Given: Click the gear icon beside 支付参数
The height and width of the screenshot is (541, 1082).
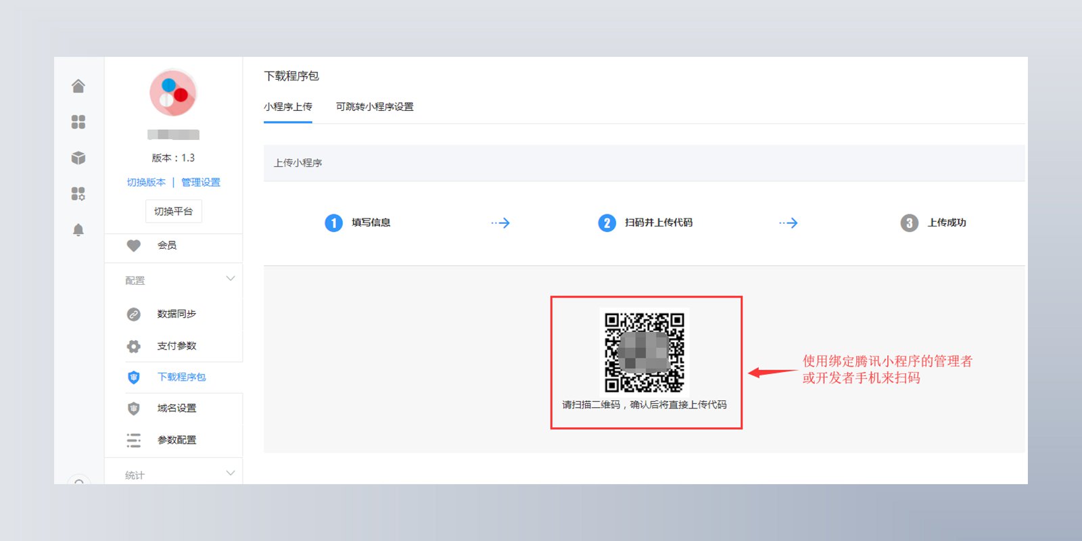Looking at the screenshot, I should [134, 346].
